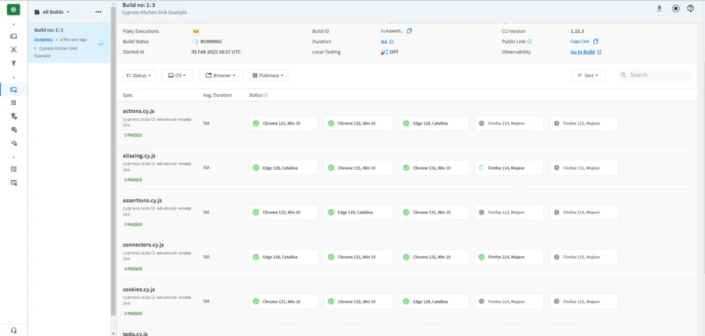The height and width of the screenshot is (336, 705).
Task: Open the OS filter dropdown
Action: click(x=177, y=76)
